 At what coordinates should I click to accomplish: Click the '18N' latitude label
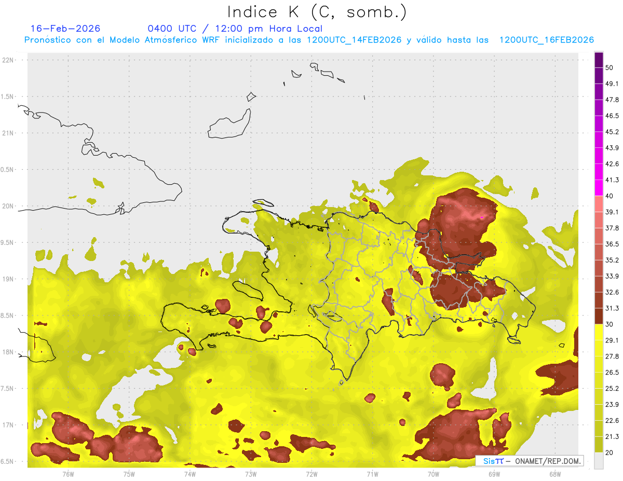(8, 352)
